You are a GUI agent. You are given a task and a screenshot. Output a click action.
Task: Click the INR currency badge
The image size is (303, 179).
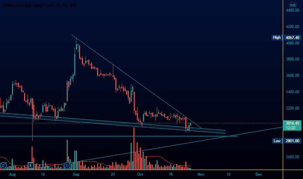[293, 5]
